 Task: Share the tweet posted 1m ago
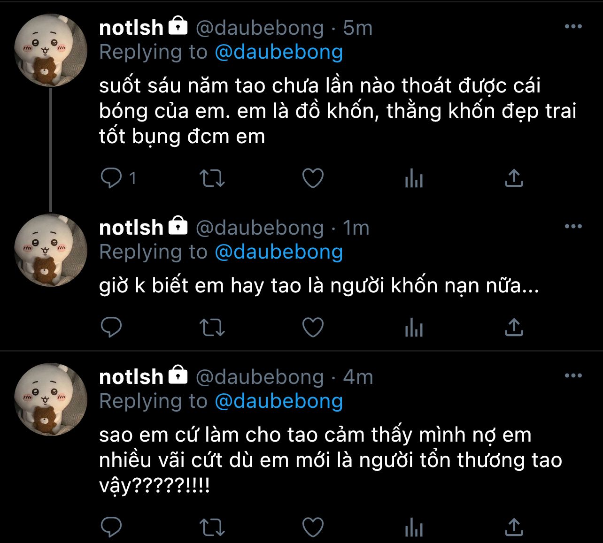tap(514, 327)
